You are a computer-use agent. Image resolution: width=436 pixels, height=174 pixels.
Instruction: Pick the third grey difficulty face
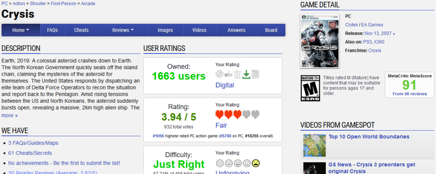[x=238, y=163]
